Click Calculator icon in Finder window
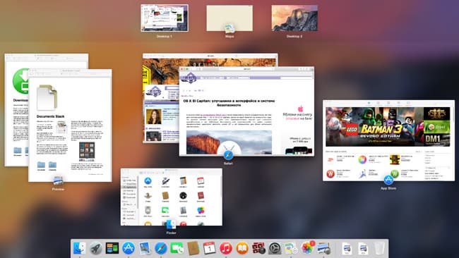Image resolution: width=459 pixels, height=258 pixels. coord(183,181)
